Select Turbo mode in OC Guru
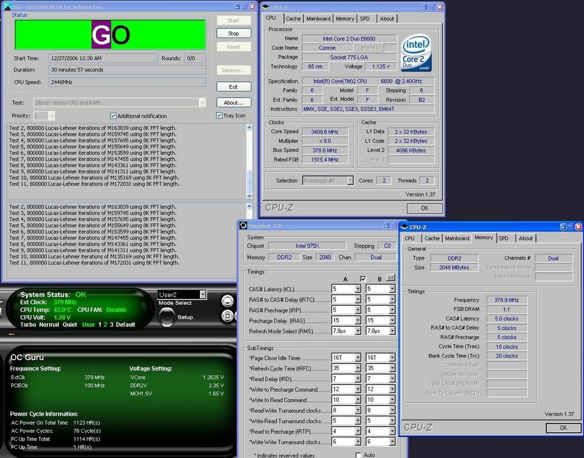The width and height of the screenshot is (584, 458). click(29, 324)
